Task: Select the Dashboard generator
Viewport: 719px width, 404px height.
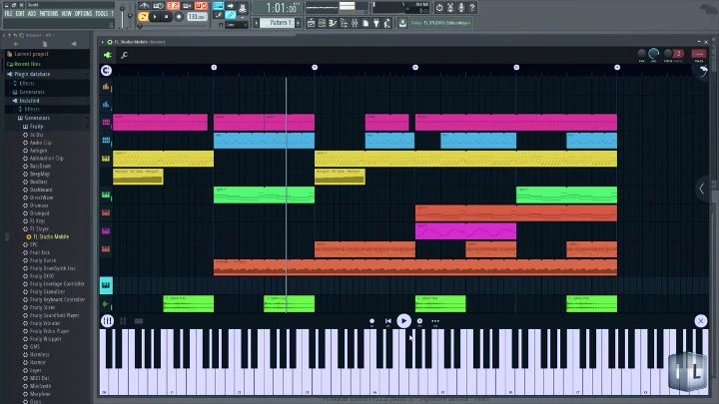Action: (x=41, y=190)
